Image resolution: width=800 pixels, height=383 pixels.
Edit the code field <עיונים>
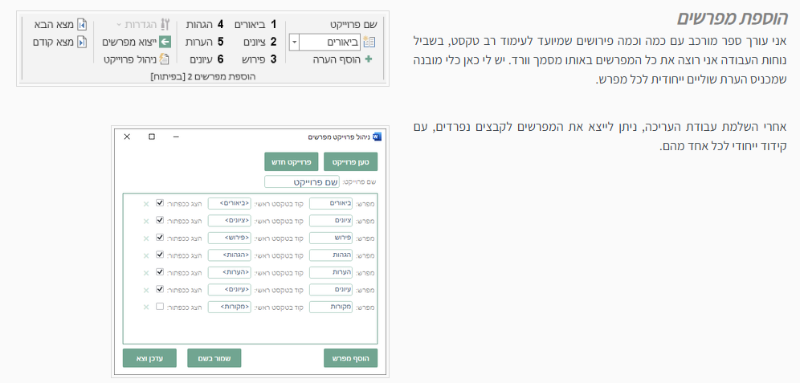click(x=230, y=290)
